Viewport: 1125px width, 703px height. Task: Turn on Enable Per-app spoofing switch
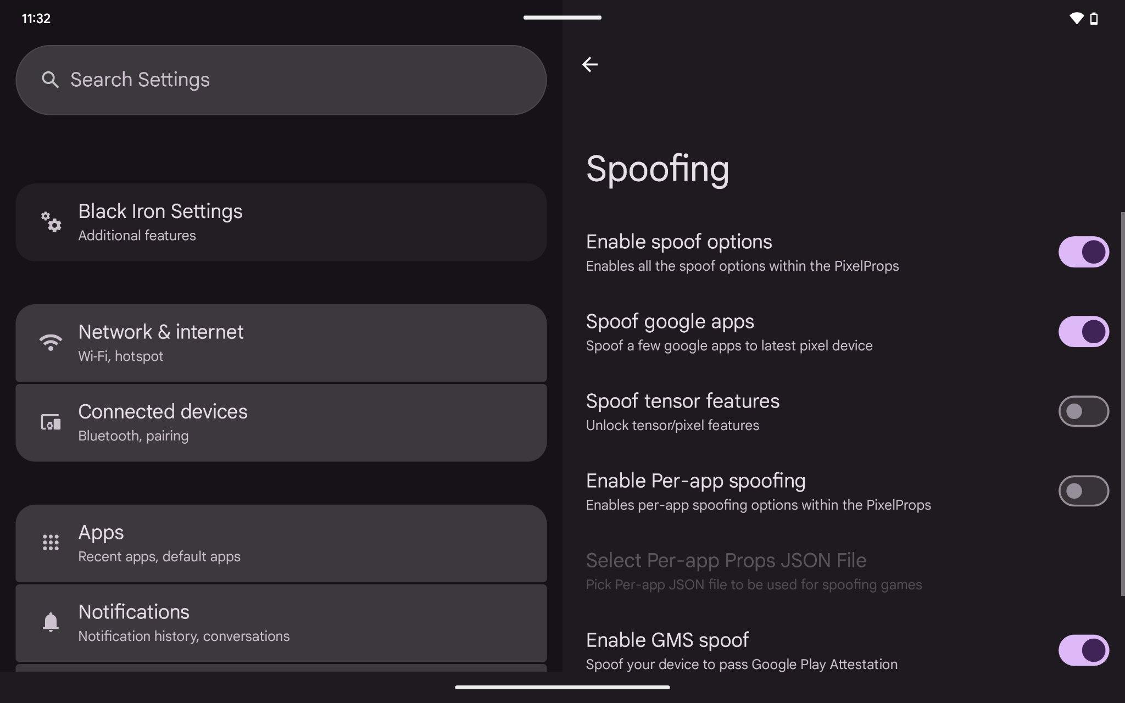pos(1083,491)
